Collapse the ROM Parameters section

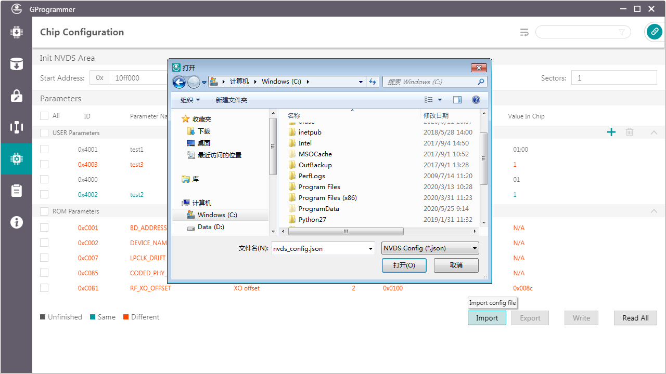[654, 211]
